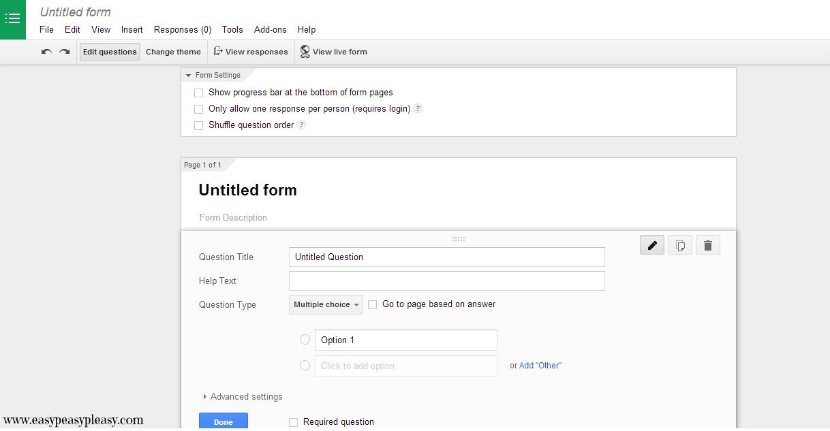830x431 pixels.
Task: Click the pencil edit icon
Action: [652, 245]
